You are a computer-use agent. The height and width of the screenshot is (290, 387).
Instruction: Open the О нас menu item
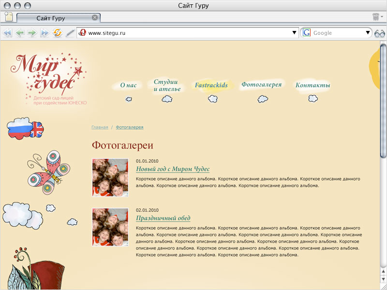point(128,86)
